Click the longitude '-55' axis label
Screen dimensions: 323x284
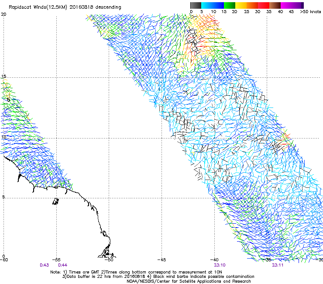pyautogui.click(x=56, y=260)
